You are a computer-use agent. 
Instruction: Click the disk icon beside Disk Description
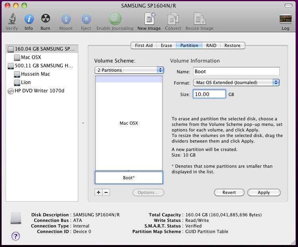[16, 218]
